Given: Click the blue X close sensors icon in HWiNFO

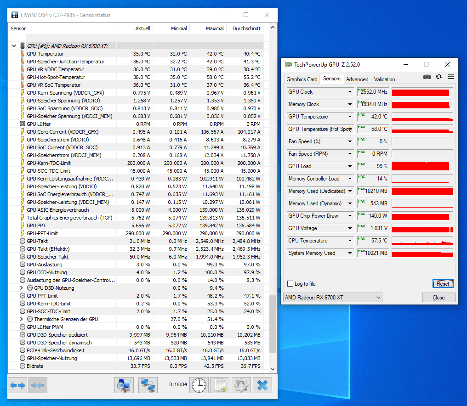Looking at the screenshot, I should pos(262,385).
